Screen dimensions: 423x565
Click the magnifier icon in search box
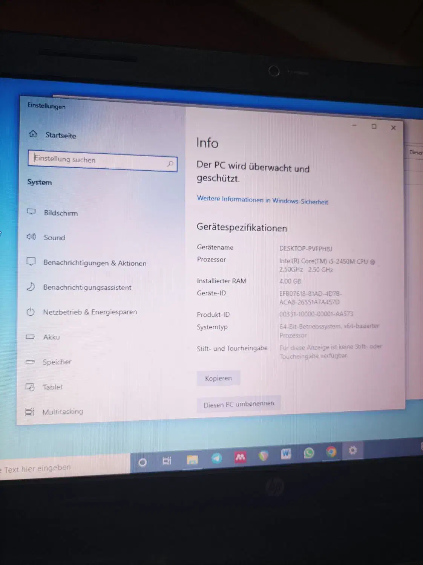coord(170,164)
